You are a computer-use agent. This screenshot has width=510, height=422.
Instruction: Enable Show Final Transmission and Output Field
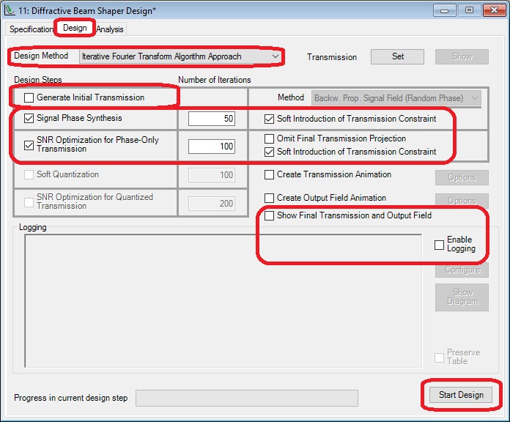(x=270, y=216)
